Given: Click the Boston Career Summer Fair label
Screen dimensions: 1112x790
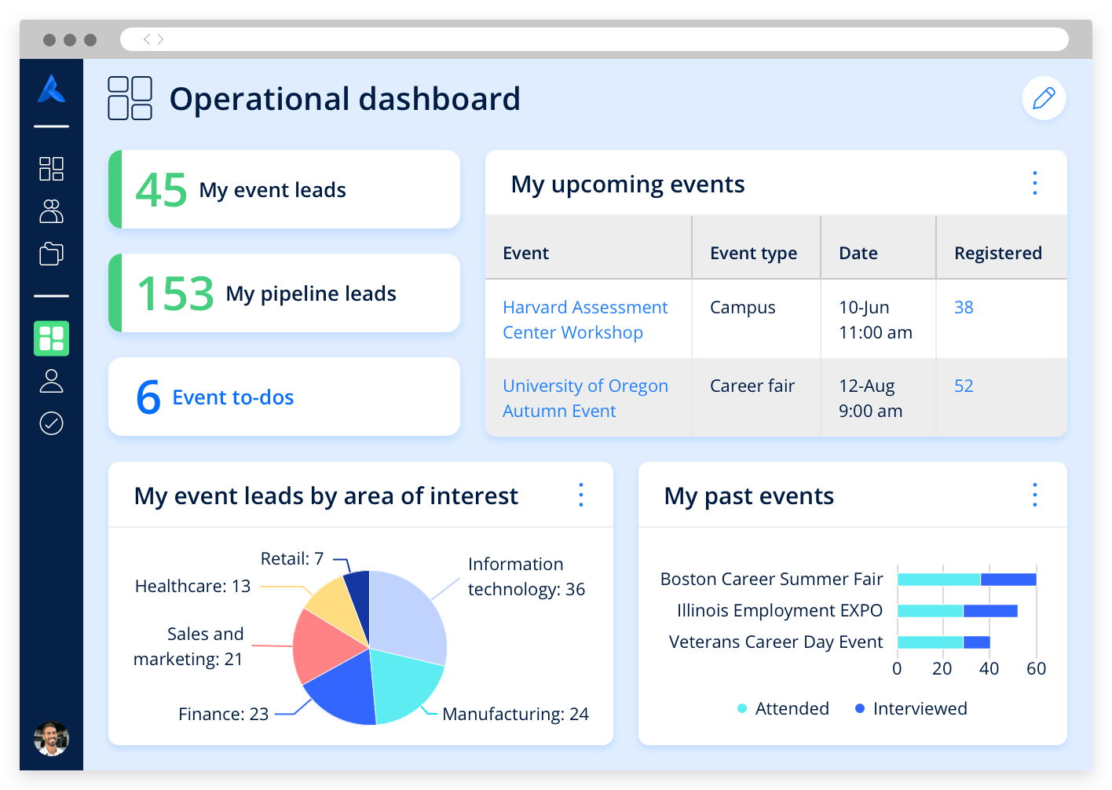Looking at the screenshot, I should point(771,579).
